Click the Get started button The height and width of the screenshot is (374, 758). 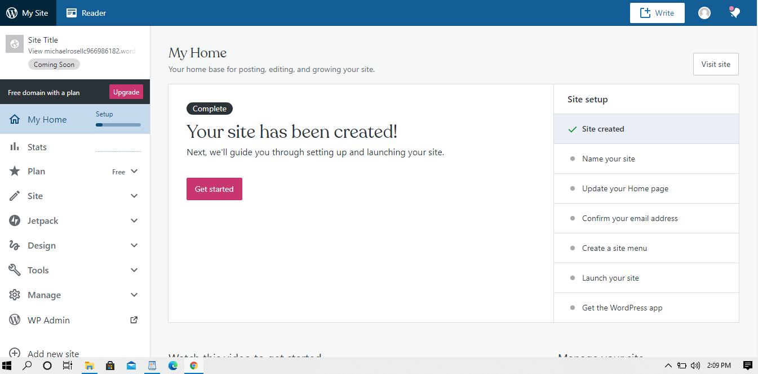[214, 189]
